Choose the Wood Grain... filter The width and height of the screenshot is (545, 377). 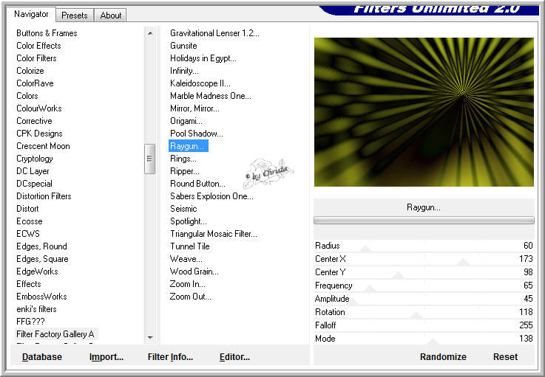194,271
